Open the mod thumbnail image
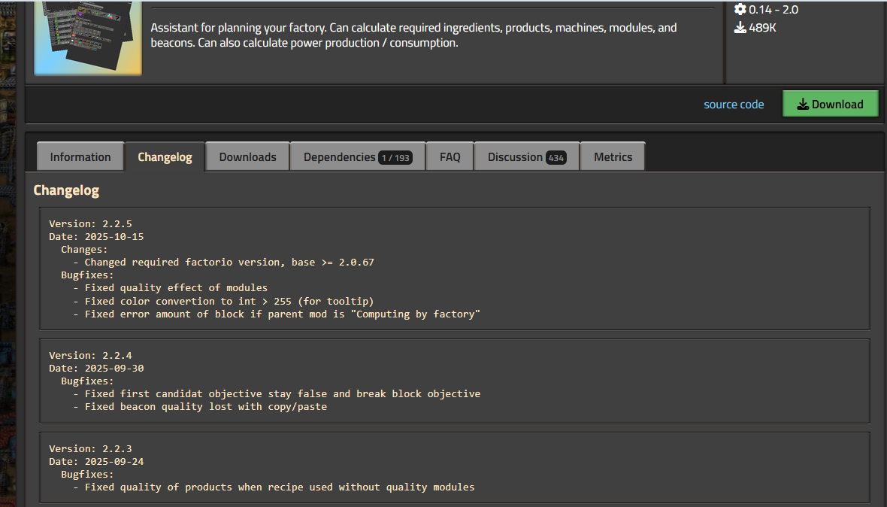 point(88,38)
